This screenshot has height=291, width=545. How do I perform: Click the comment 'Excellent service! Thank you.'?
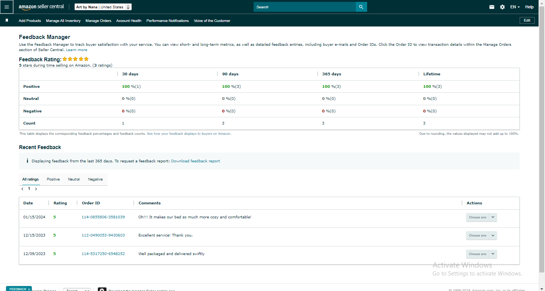coord(165,235)
